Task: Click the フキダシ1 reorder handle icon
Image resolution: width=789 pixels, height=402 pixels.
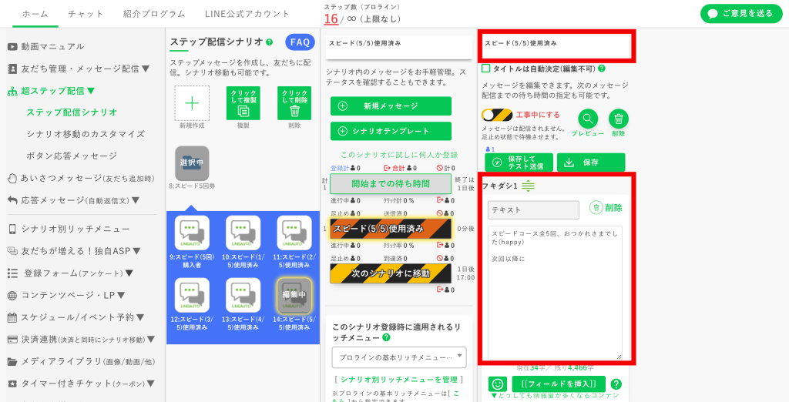Action: point(528,186)
